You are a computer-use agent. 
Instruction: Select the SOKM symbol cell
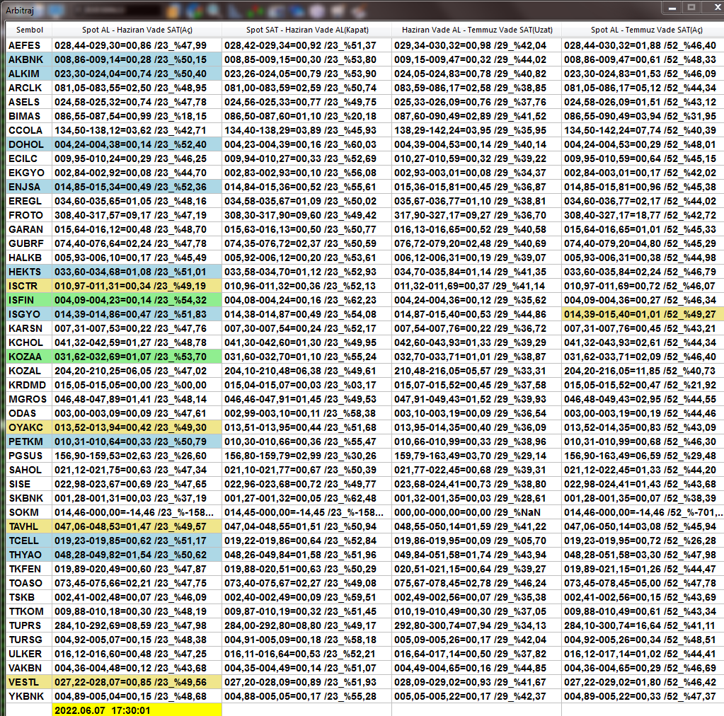point(29,512)
